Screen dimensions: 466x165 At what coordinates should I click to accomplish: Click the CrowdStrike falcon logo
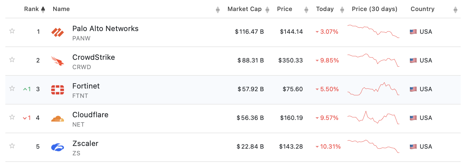[x=58, y=61]
